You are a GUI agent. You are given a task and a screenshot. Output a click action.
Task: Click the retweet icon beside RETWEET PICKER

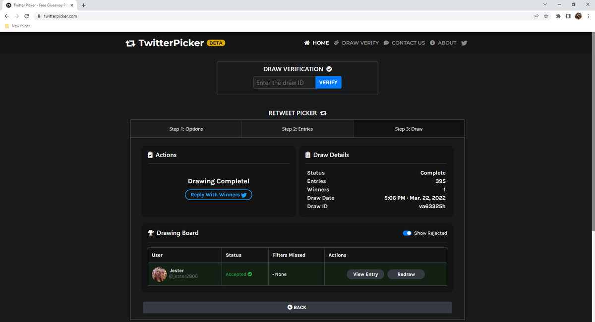[323, 113]
